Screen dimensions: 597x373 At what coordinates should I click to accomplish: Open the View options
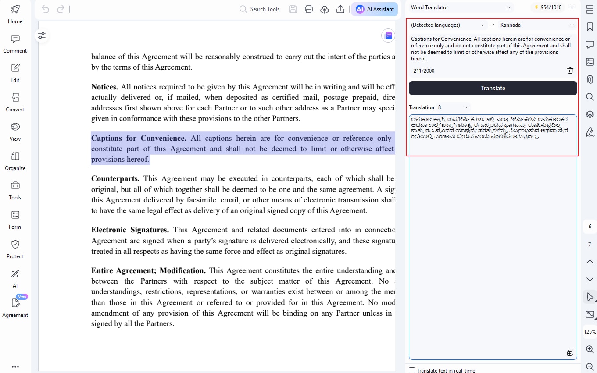pyautogui.click(x=15, y=132)
